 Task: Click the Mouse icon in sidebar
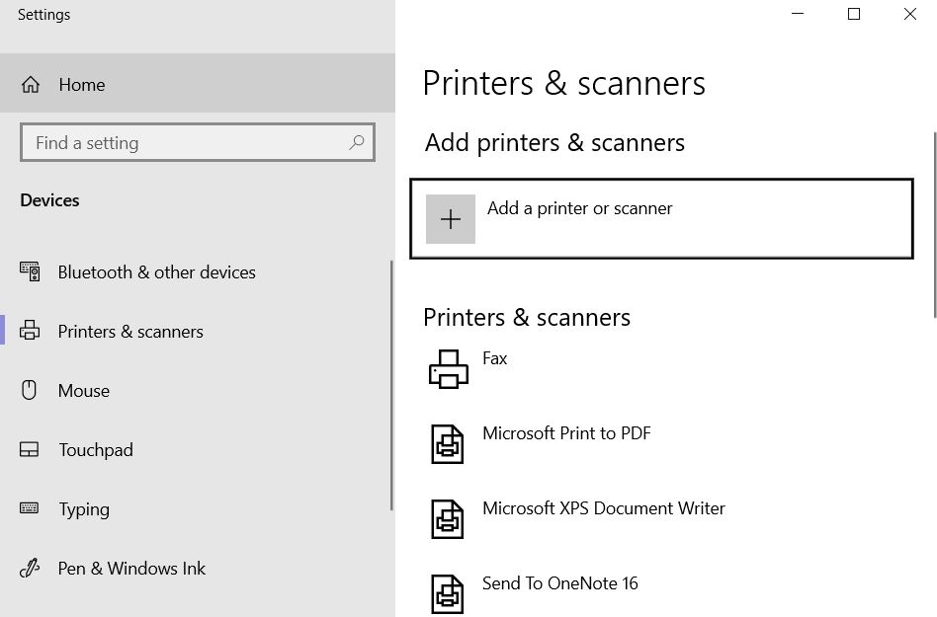[x=29, y=390]
